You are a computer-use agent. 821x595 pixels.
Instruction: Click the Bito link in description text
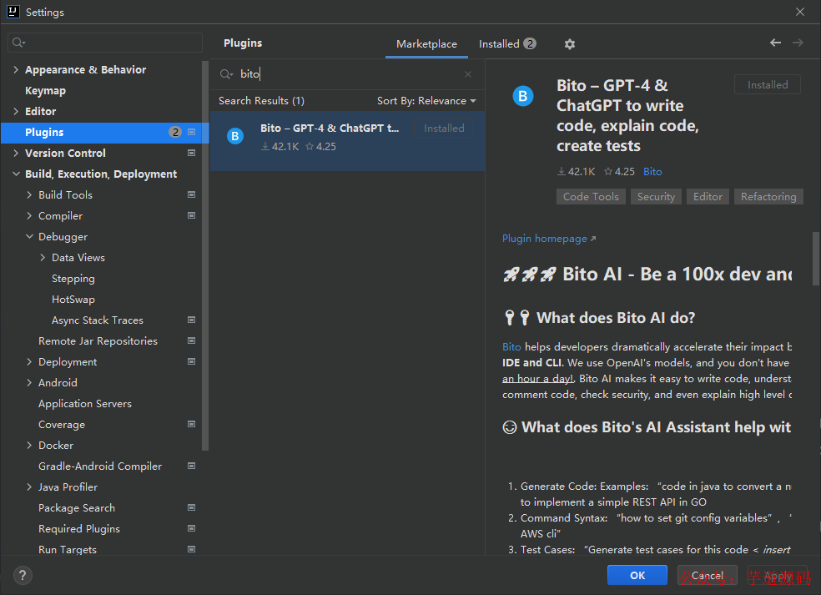click(x=511, y=346)
